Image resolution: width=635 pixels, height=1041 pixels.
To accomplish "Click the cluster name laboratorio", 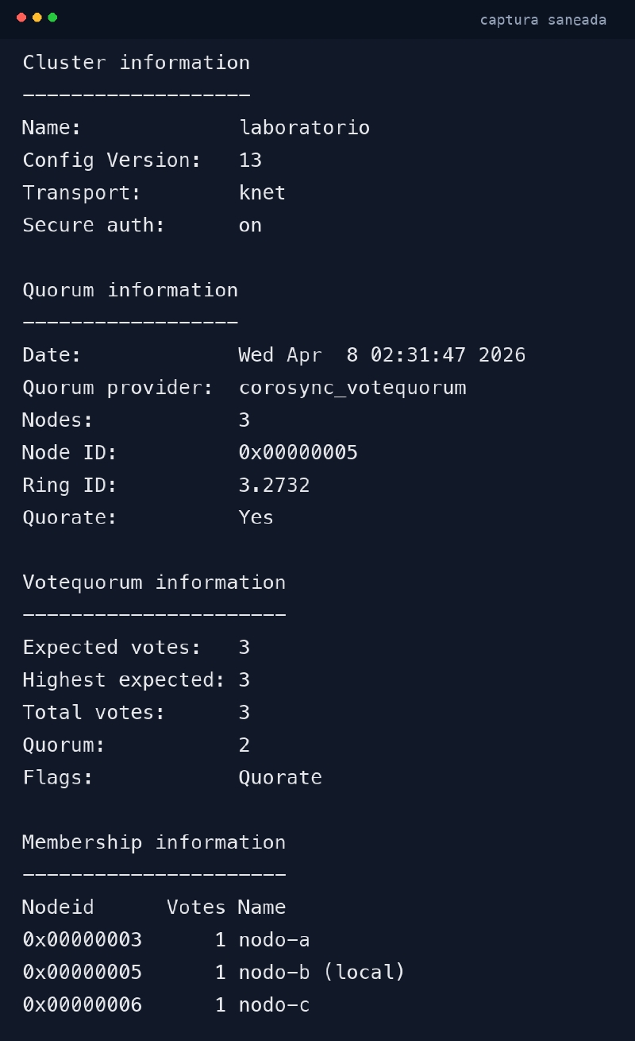I will click(x=304, y=127).
